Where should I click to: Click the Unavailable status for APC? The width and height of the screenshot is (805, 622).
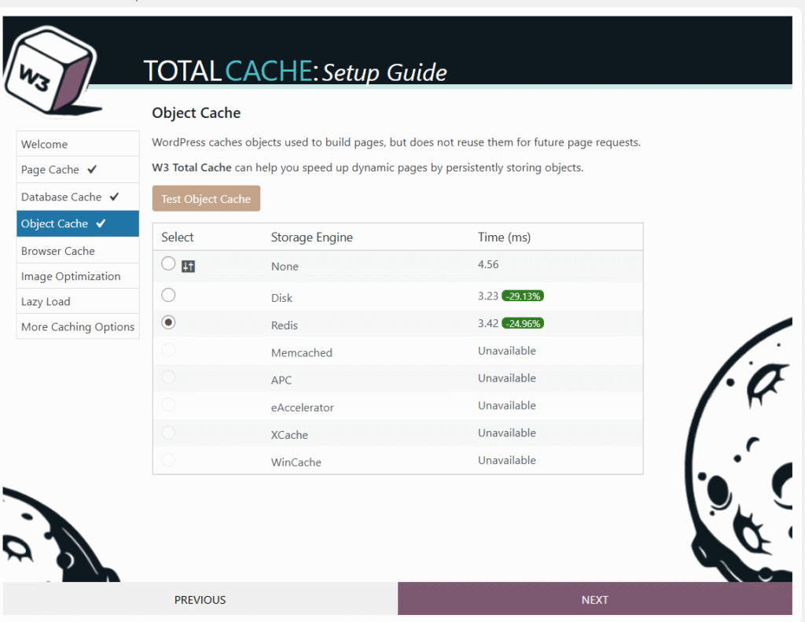(507, 378)
